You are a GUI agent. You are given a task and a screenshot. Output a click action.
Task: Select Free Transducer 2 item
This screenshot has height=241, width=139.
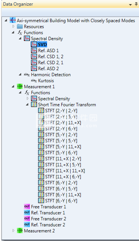[45, 218]
